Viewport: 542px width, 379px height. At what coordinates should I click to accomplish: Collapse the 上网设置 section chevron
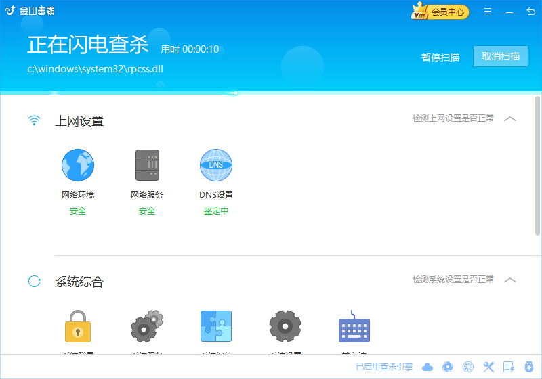click(x=510, y=119)
